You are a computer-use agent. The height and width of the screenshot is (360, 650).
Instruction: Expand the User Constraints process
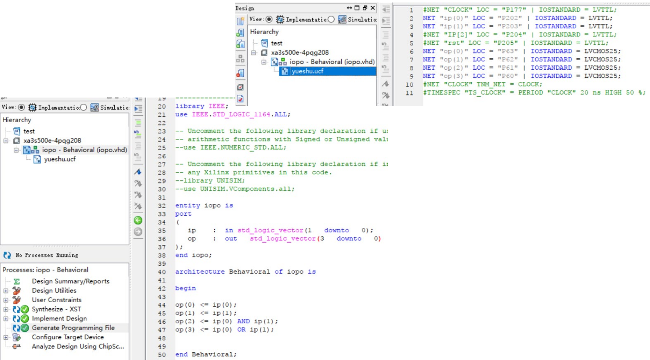[6, 300]
